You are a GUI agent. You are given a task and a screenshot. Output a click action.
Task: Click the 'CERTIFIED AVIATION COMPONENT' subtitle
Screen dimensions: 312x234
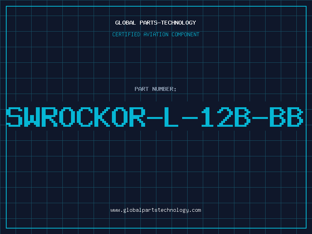tap(156, 34)
